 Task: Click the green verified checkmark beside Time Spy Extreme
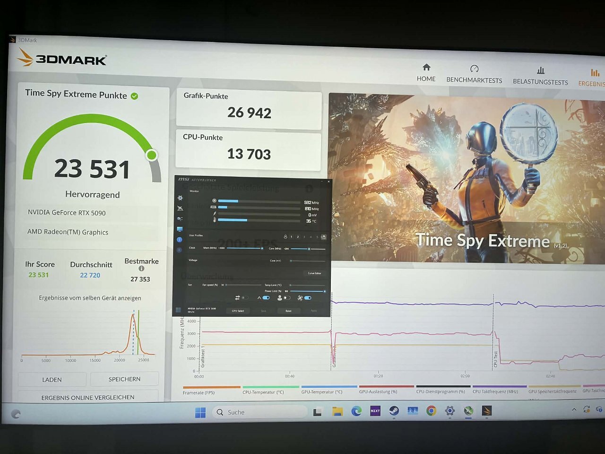pyautogui.click(x=134, y=96)
